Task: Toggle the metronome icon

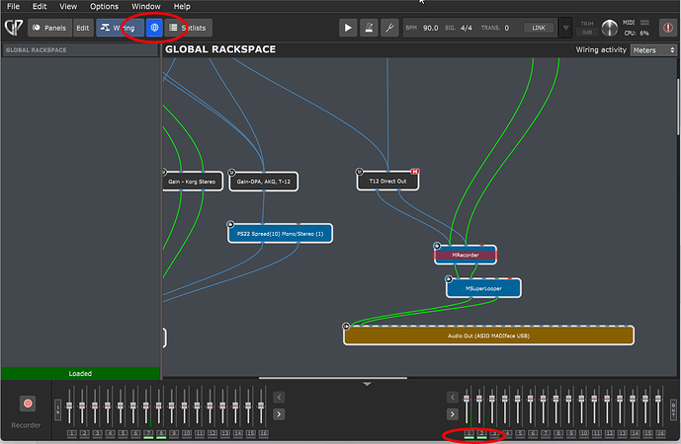Action: click(x=369, y=28)
